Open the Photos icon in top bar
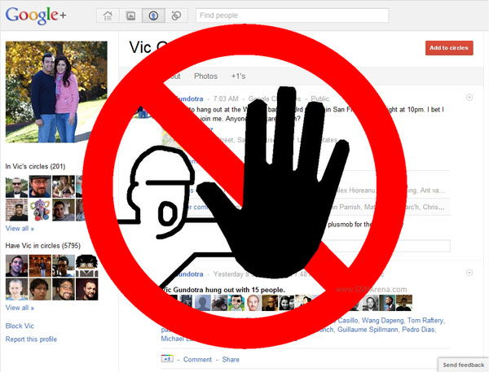Screen dimensions: 489x372 click(130, 15)
